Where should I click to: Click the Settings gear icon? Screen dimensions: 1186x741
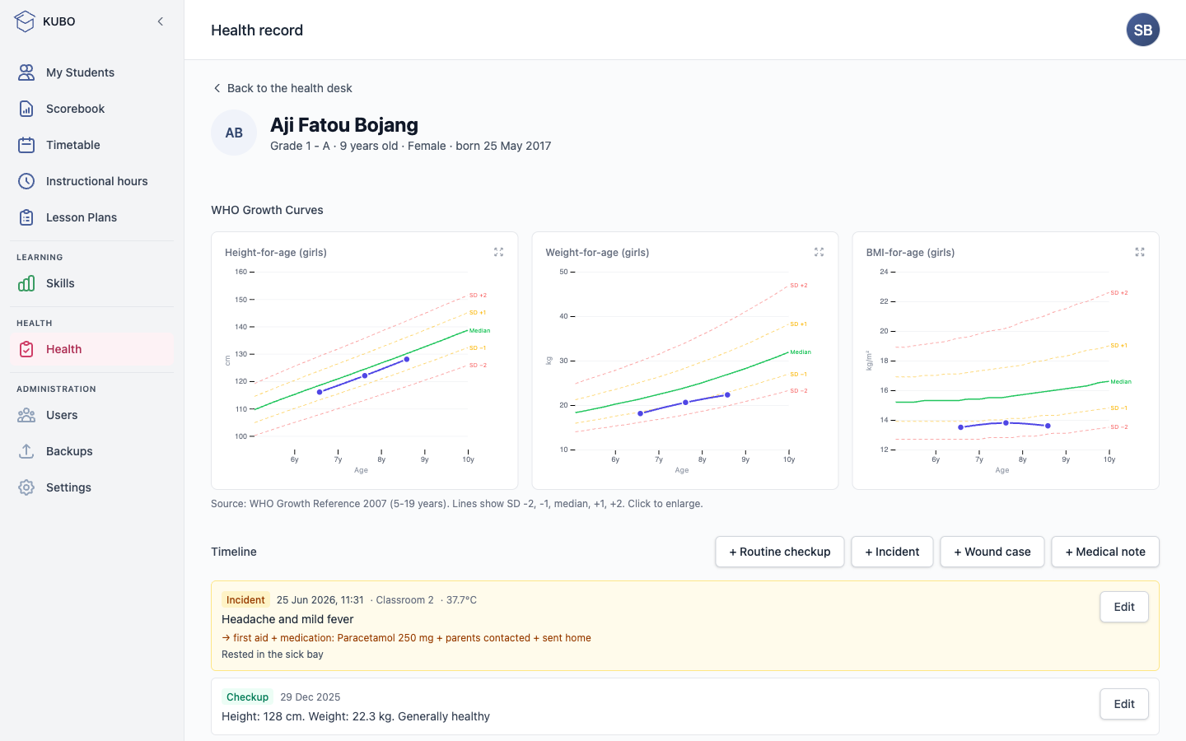[x=26, y=487]
